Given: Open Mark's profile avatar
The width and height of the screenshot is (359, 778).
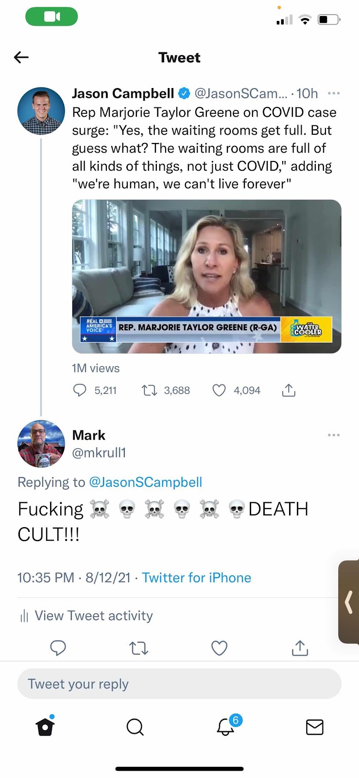Looking at the screenshot, I should click(41, 444).
